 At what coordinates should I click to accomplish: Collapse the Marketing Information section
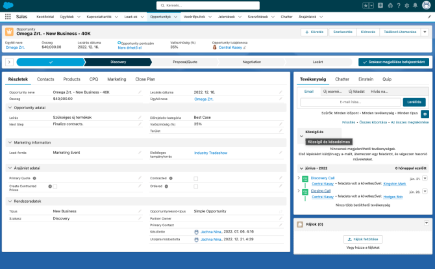coord(10,142)
